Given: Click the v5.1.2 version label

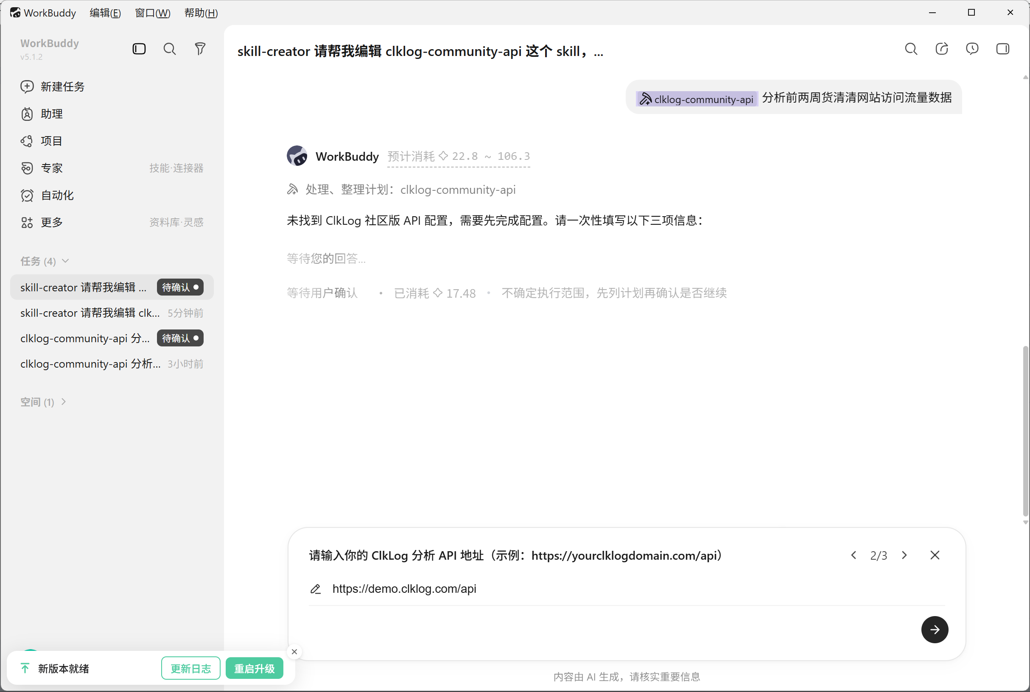Looking at the screenshot, I should click(31, 57).
